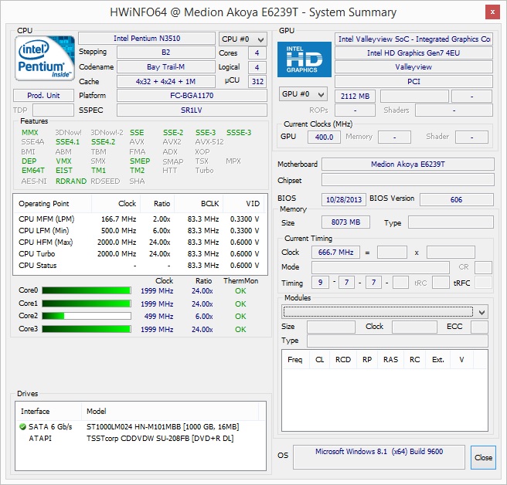Click the MMX feature label
Viewport: 507px width, 485px height.
(29, 133)
